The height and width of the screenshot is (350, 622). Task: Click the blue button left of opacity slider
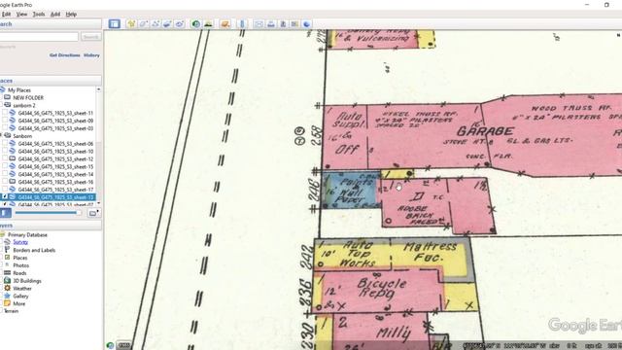(6, 213)
